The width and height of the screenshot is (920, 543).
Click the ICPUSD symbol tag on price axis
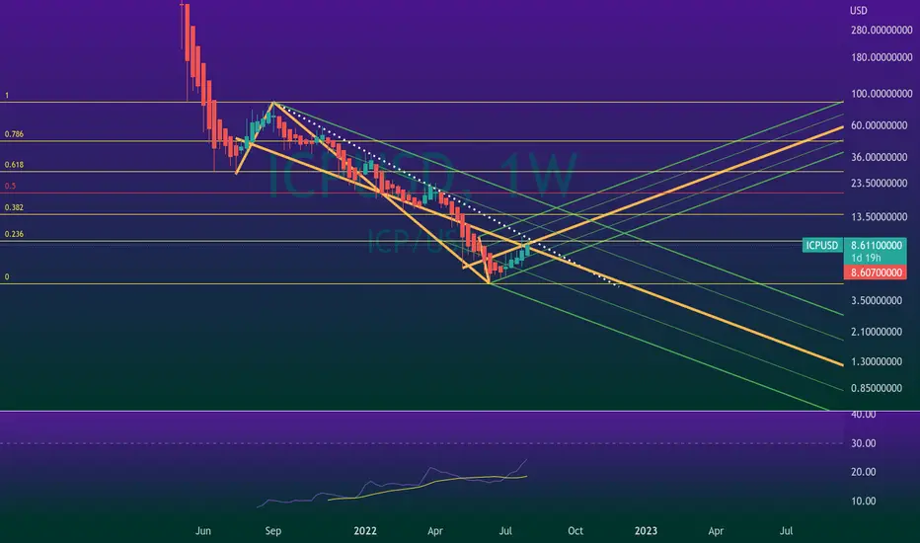822,246
